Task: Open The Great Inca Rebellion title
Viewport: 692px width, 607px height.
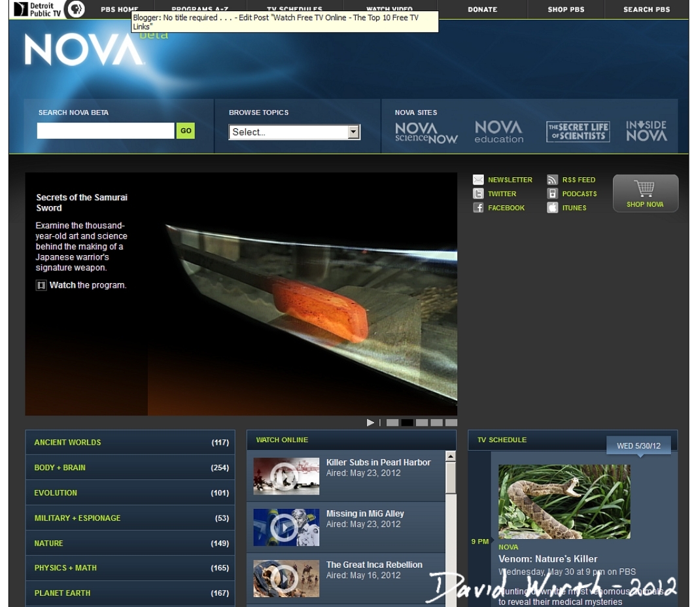Action: pos(374,564)
